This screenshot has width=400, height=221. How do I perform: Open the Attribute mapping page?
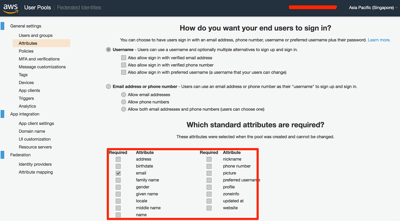(x=36, y=172)
